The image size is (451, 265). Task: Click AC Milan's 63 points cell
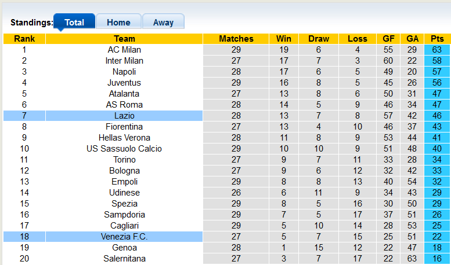(x=437, y=50)
